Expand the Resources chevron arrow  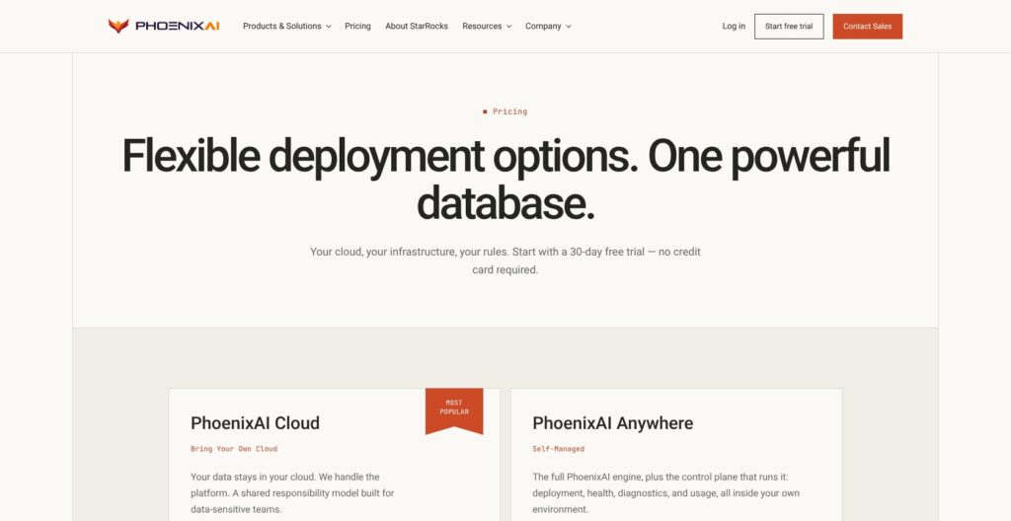(x=508, y=27)
